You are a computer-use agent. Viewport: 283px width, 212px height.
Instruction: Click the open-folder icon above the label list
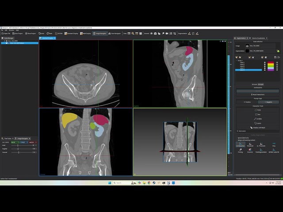(279, 57)
